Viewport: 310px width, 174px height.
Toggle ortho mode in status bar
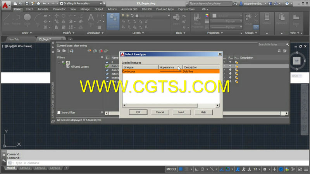click(196, 169)
